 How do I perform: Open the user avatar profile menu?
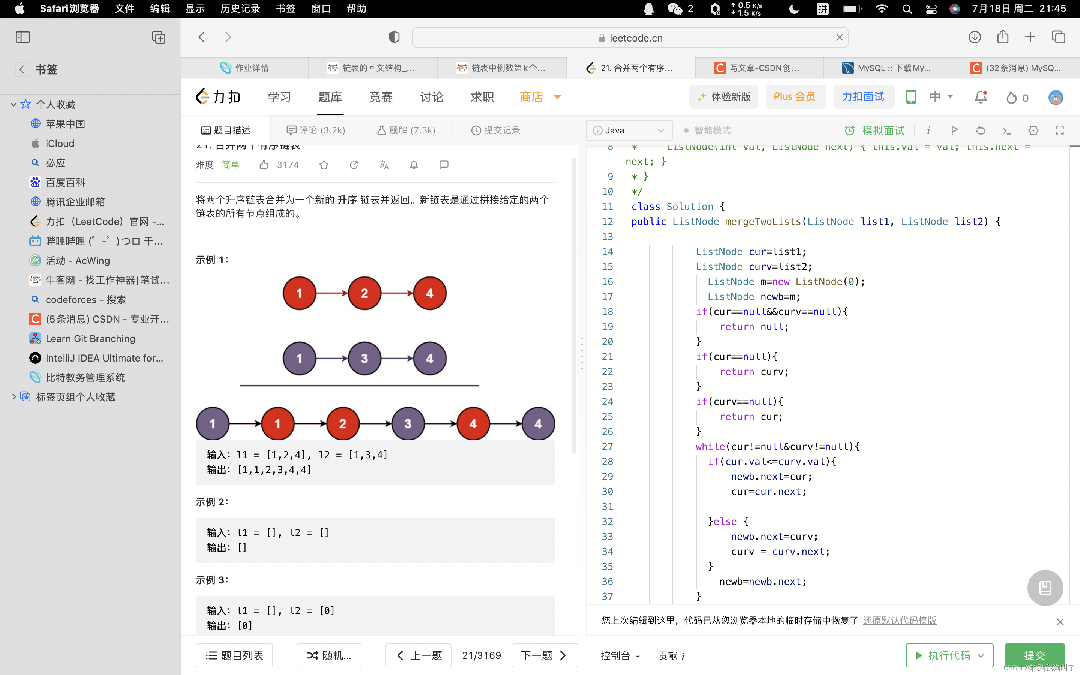[1056, 97]
